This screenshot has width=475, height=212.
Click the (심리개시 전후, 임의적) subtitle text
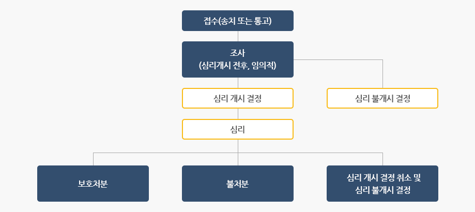coord(238,66)
